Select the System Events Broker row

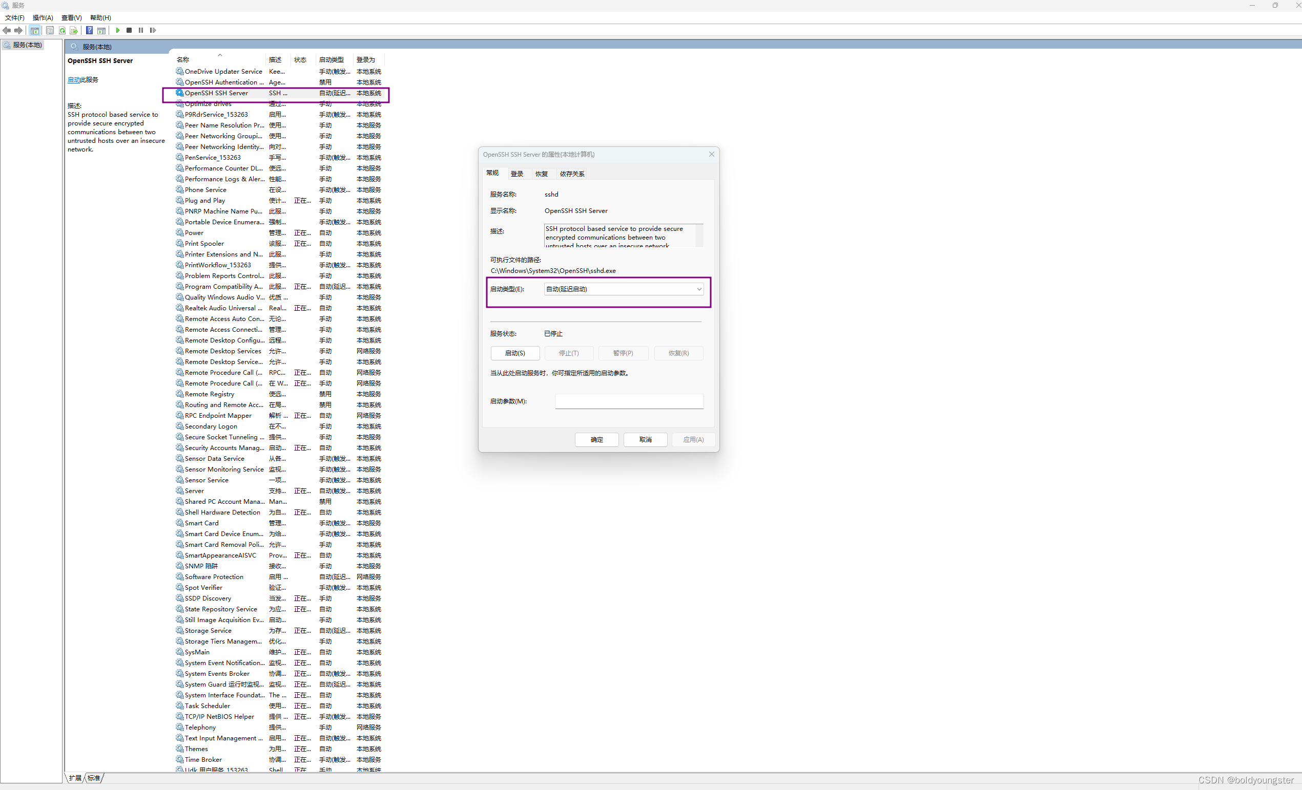pos(279,674)
